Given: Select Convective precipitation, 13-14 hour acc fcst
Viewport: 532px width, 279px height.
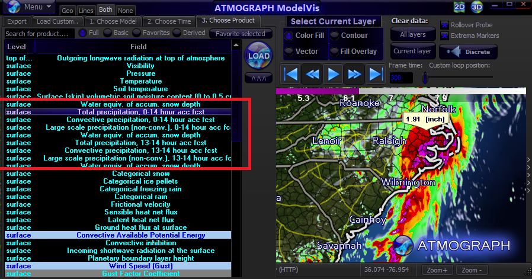Looking at the screenshot, I should click(118, 150).
